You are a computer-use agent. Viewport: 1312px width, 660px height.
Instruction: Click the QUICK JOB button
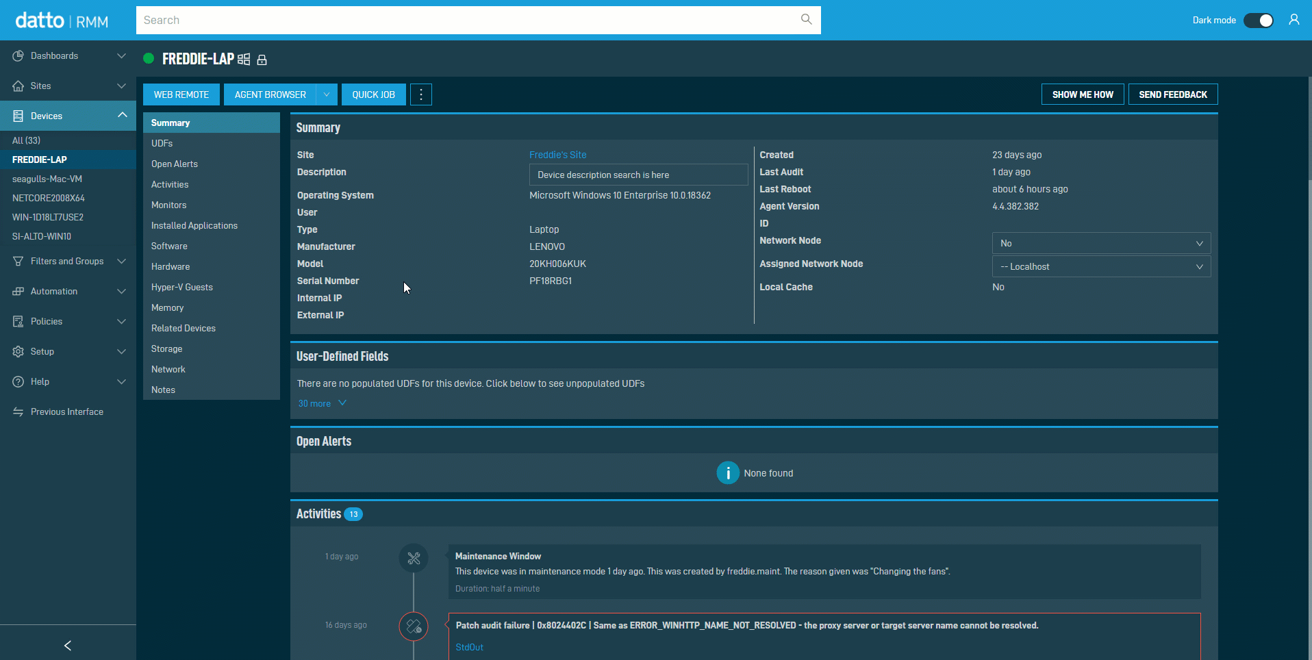point(374,94)
